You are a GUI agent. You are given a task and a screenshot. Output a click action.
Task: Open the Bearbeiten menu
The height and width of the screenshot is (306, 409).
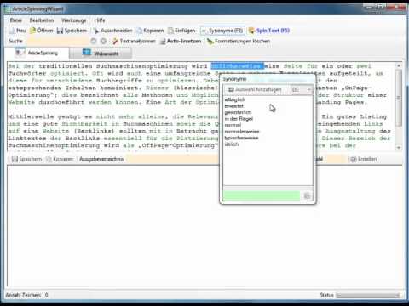[42, 20]
